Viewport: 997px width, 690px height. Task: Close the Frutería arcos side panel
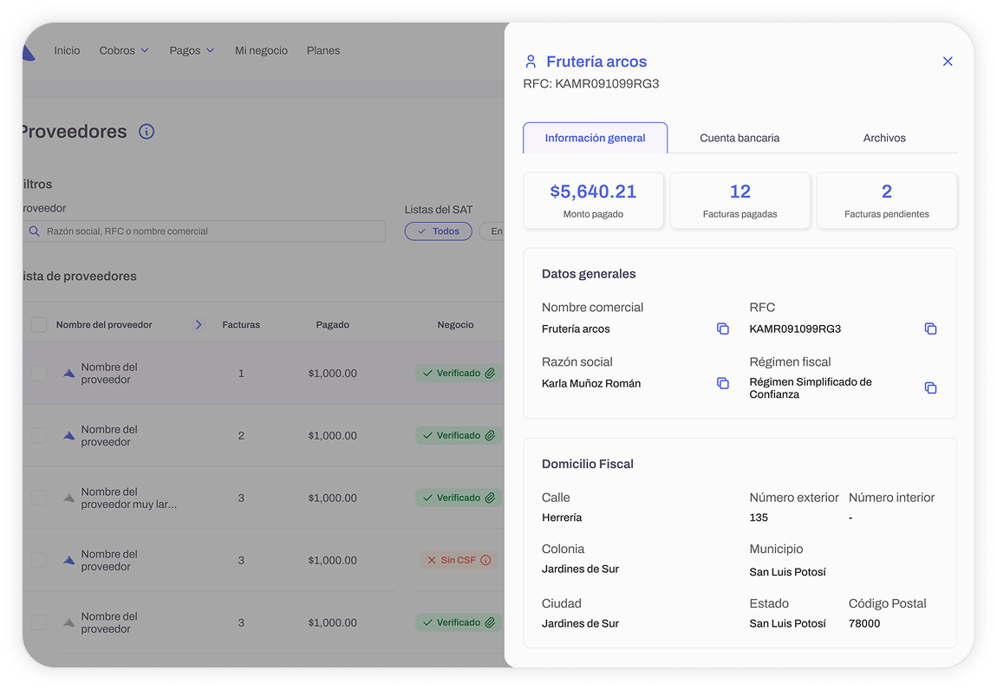[x=948, y=62]
